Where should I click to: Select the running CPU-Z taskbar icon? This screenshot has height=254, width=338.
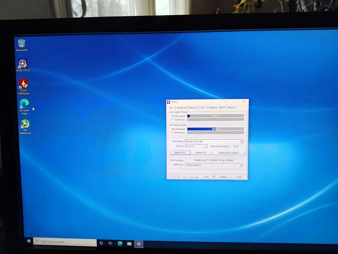(x=139, y=243)
